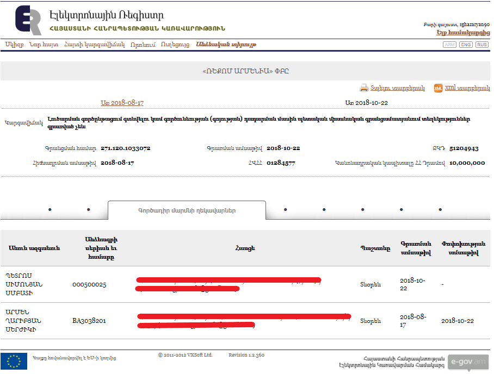Click the EU flag icon in the footer
Image resolution: width=494 pixels, height=374 pixels.
14,361
